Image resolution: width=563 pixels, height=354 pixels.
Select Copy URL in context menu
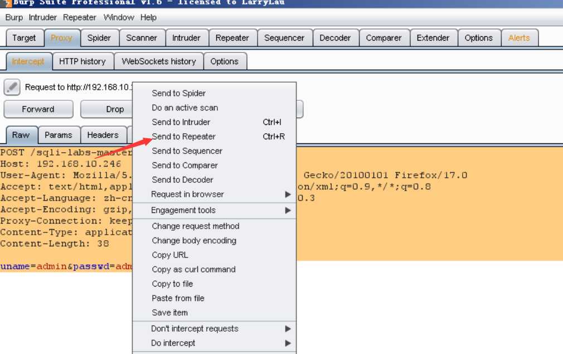click(215, 255)
